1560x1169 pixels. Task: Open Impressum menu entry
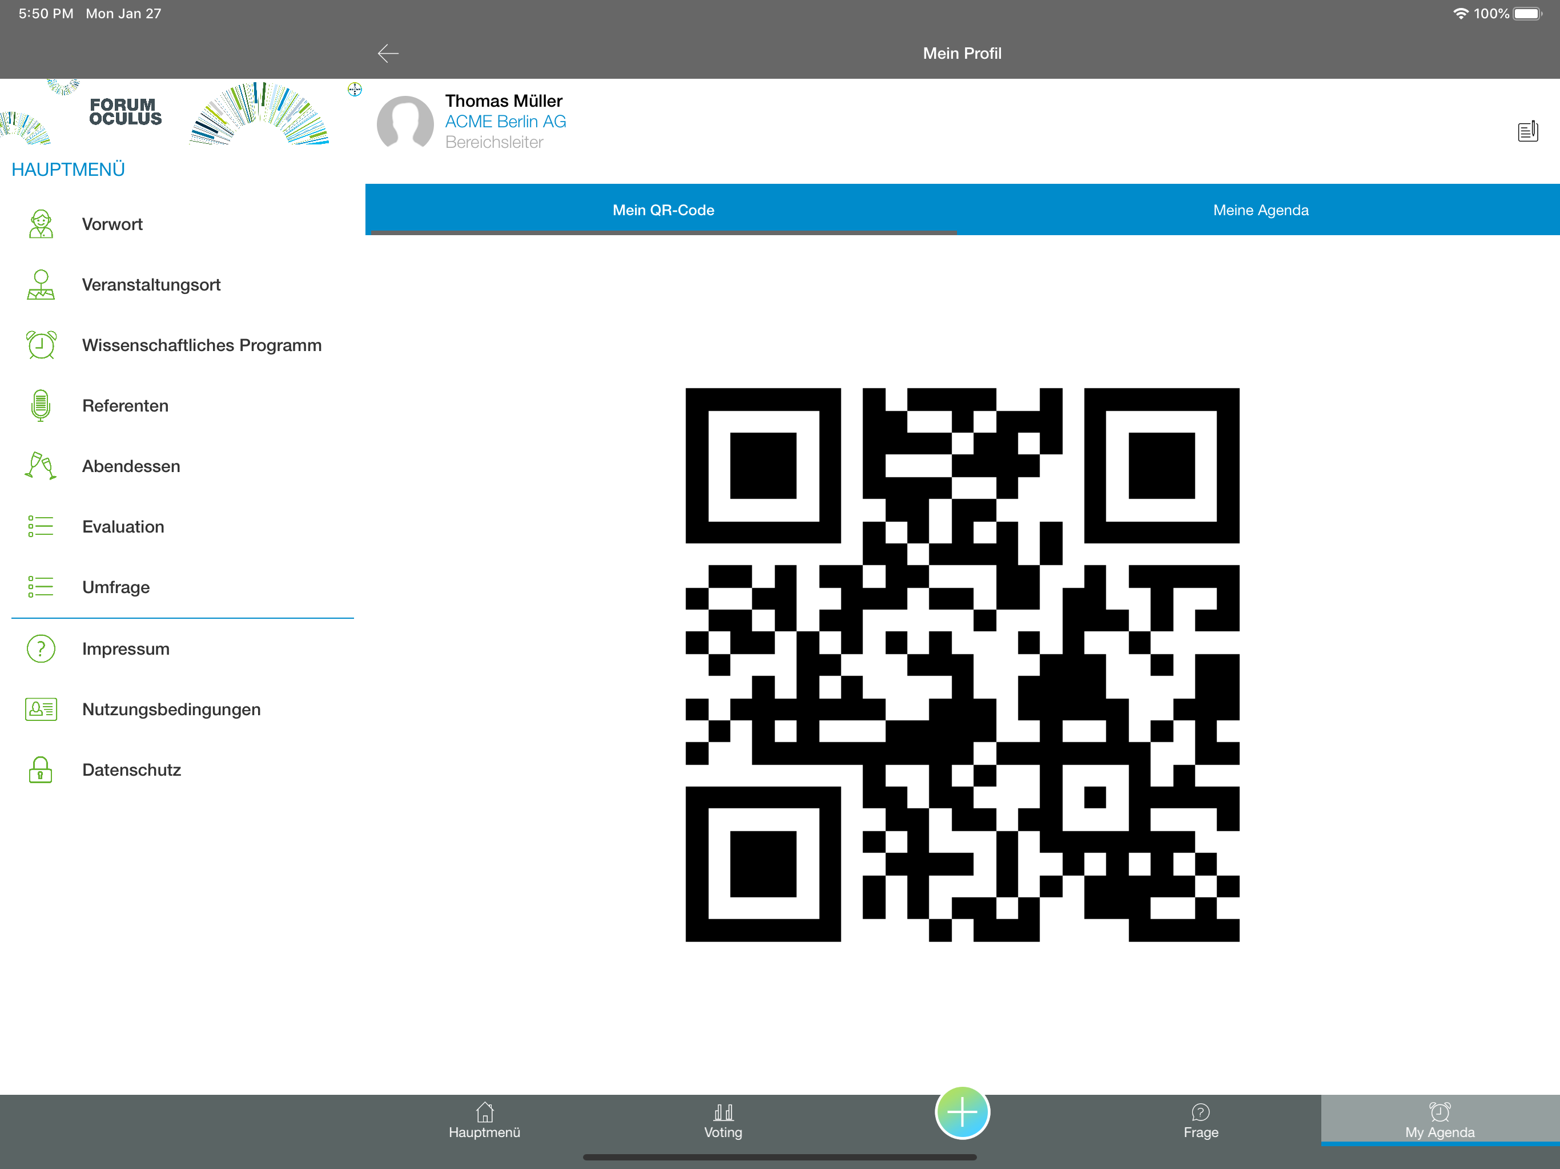(182, 648)
